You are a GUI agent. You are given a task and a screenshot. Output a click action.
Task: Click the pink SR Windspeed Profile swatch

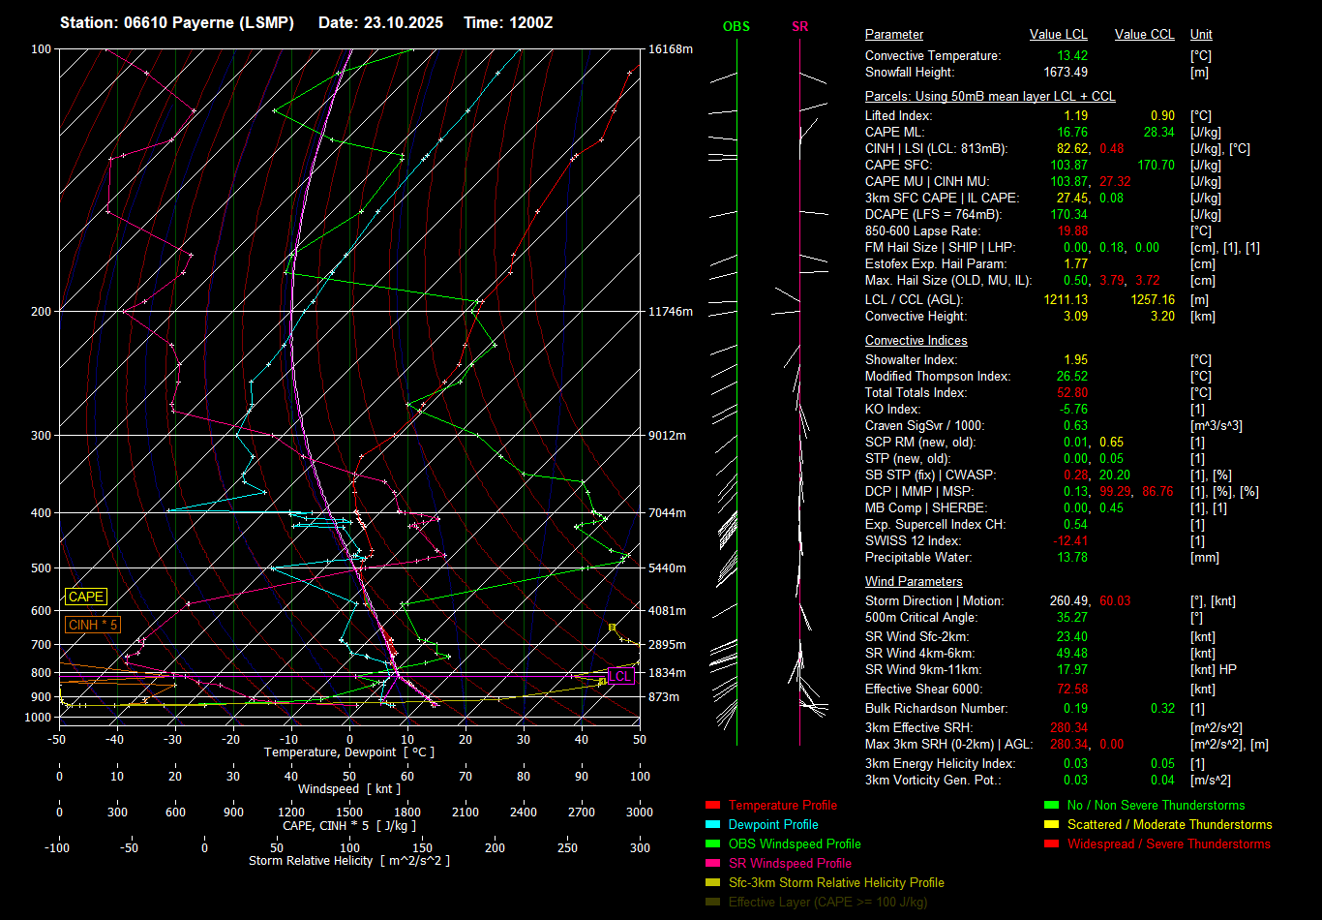pos(712,864)
